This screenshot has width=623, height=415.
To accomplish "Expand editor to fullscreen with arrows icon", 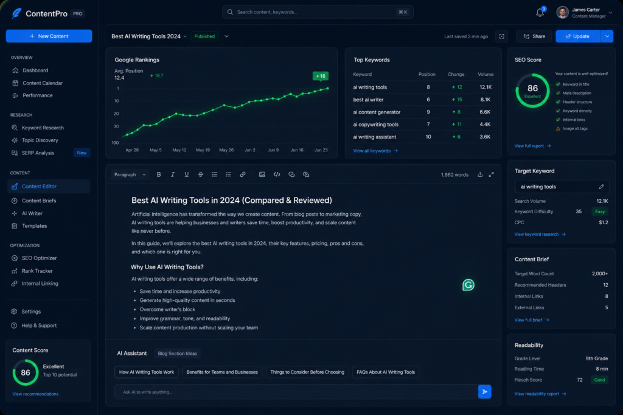I will (492, 174).
